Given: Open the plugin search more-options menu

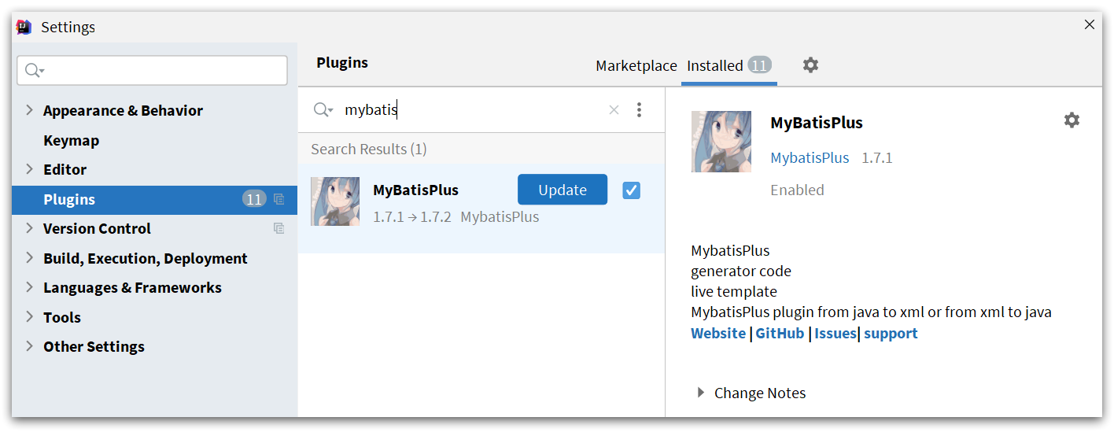Looking at the screenshot, I should pyautogui.click(x=639, y=110).
